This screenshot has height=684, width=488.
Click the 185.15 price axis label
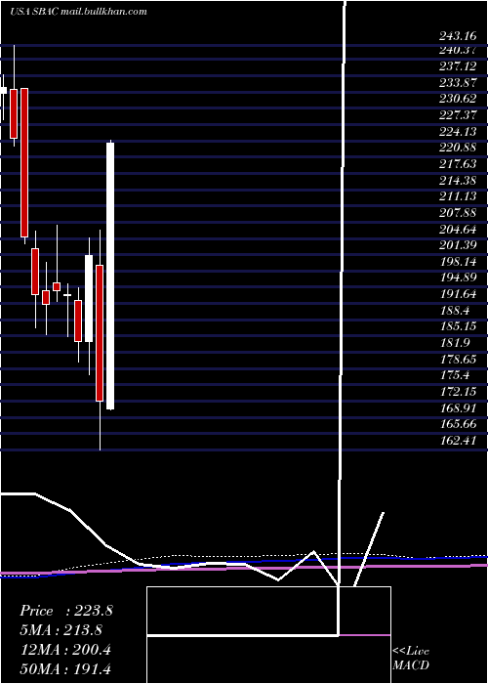coord(458,325)
